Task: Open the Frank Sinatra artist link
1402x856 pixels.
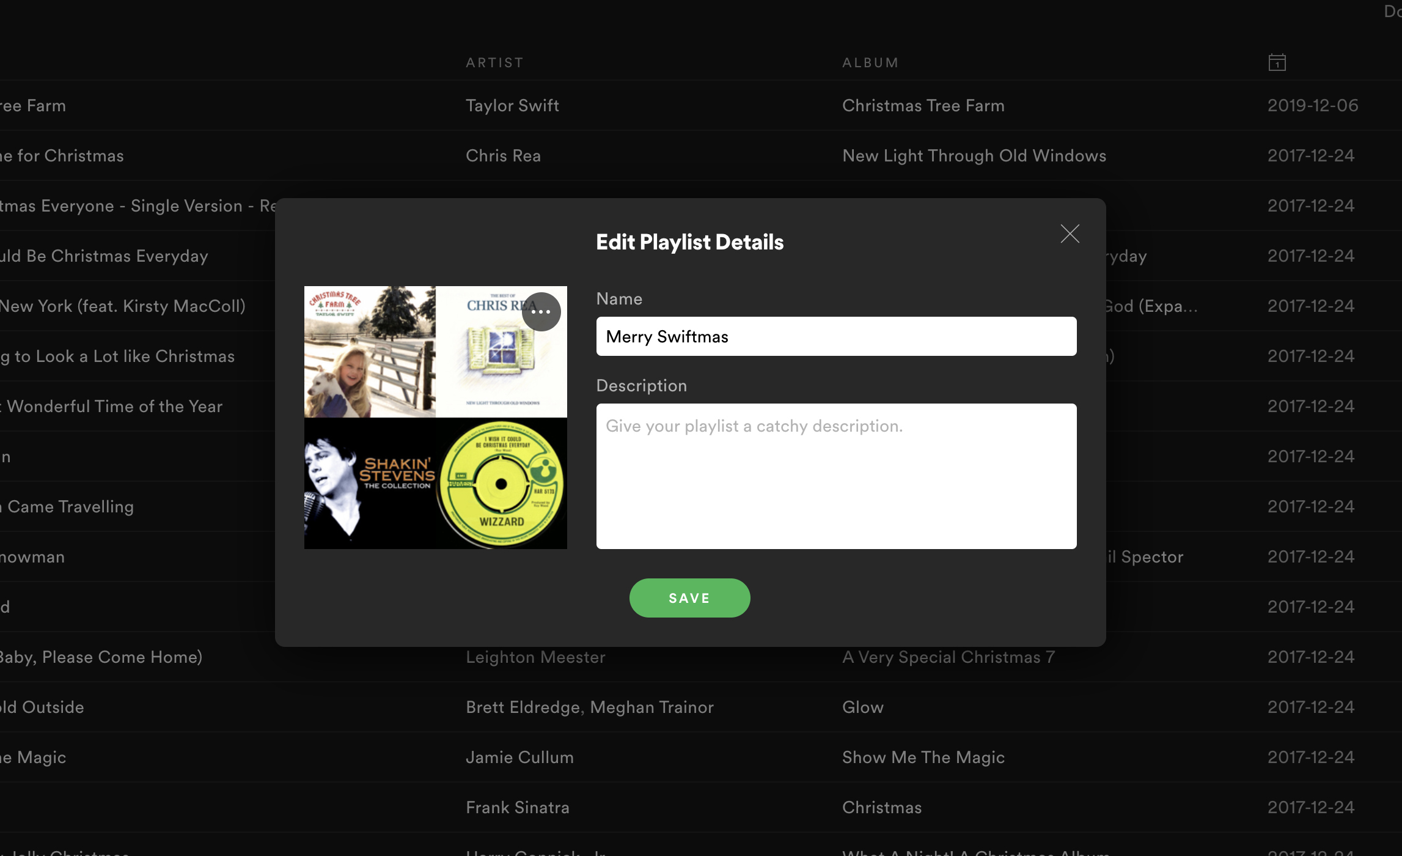Action: tap(517, 807)
